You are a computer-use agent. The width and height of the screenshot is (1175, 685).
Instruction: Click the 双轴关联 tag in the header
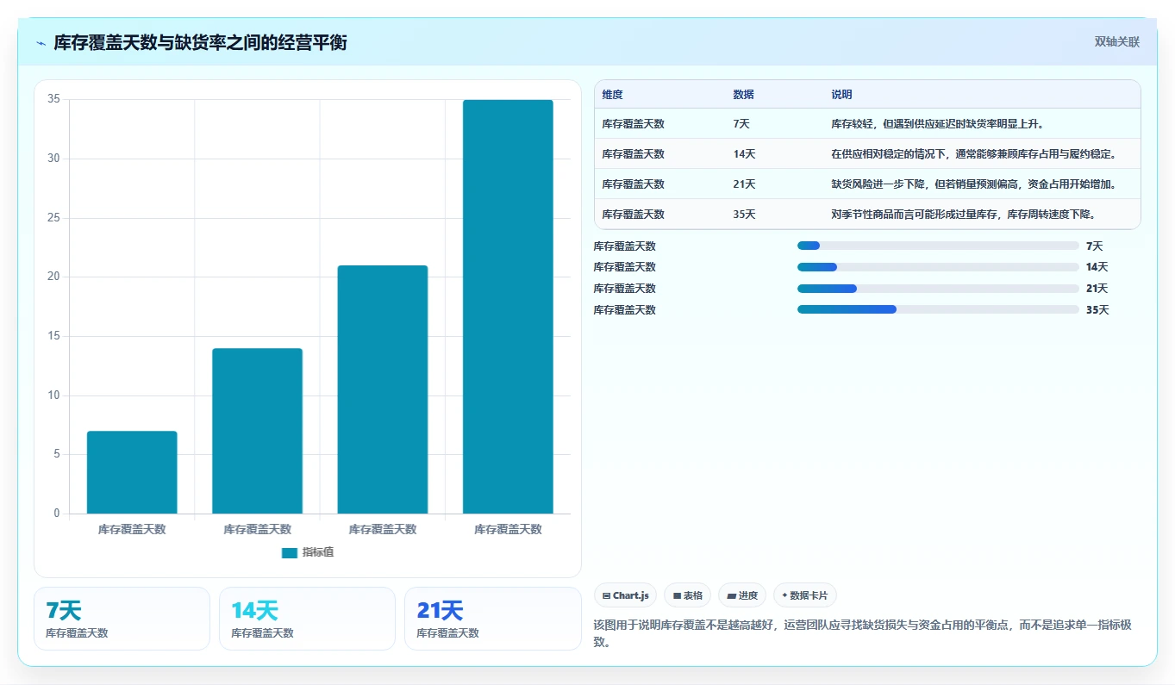pyautogui.click(x=1117, y=42)
